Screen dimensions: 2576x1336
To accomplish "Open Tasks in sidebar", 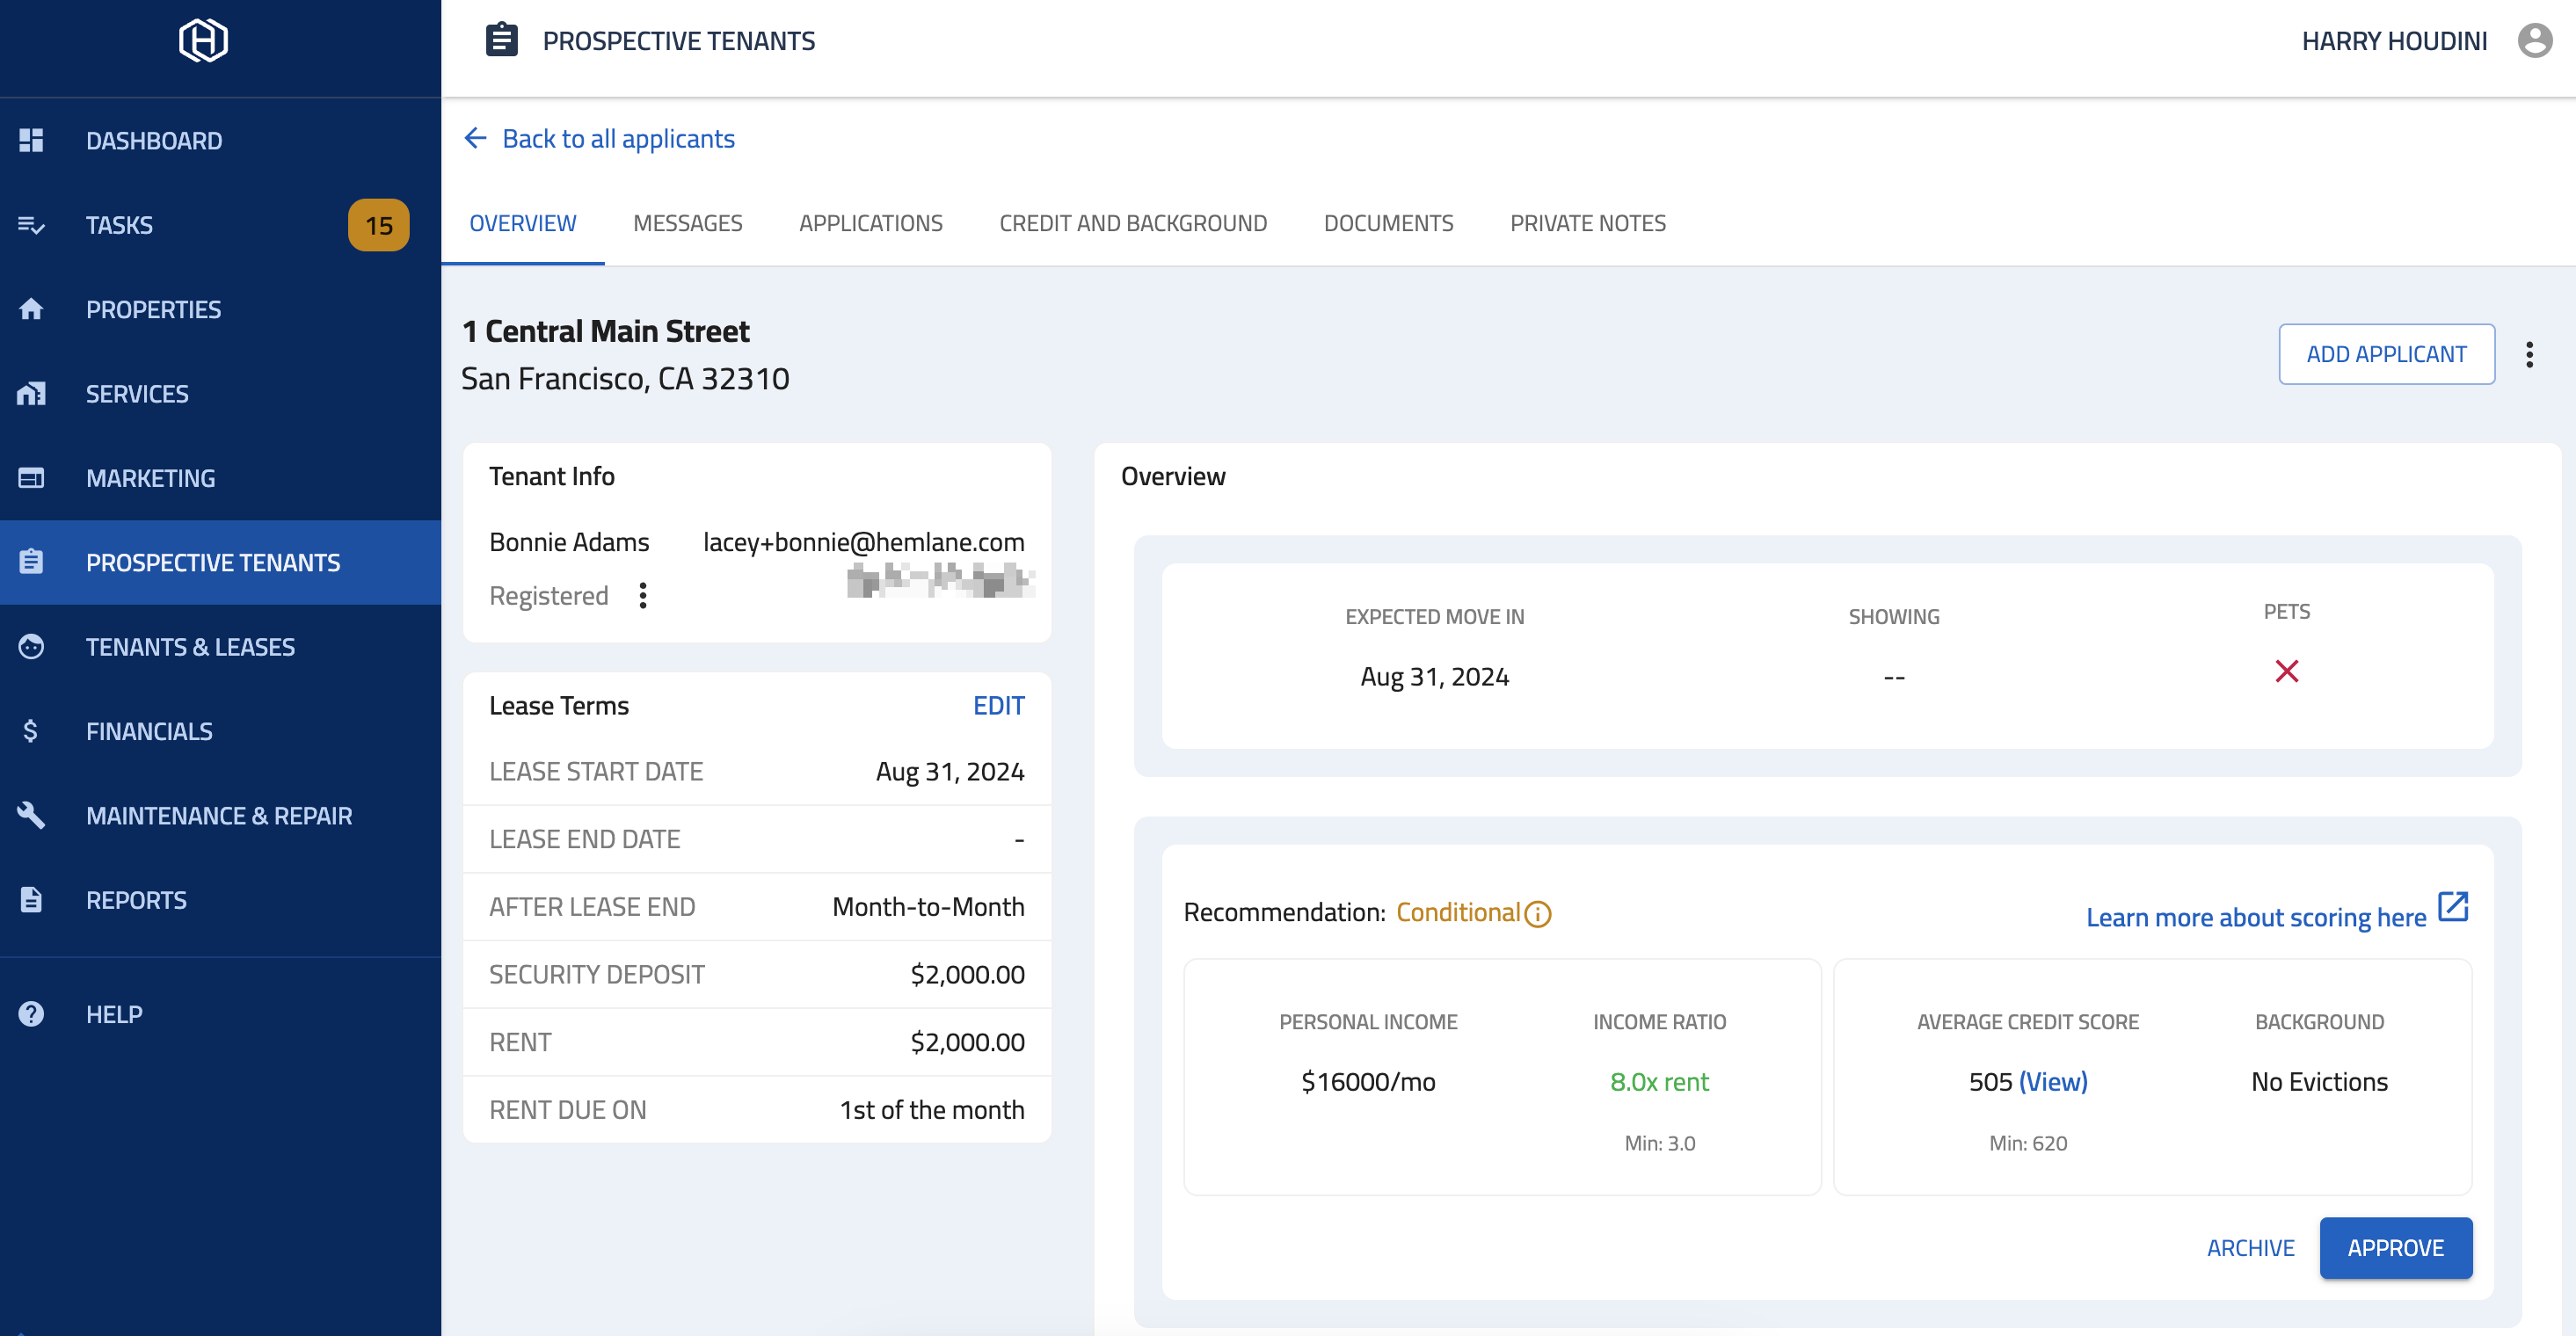I will [x=220, y=225].
